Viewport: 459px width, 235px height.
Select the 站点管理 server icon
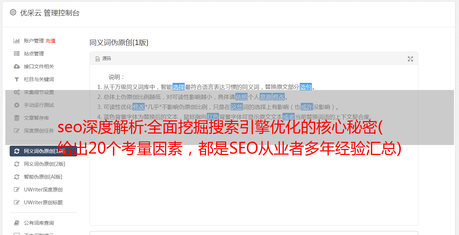pos(16,54)
